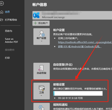Screen dimensions: 112x110
Task: Expand the chevron under 帐户设置 button
Action: pos(42,41)
